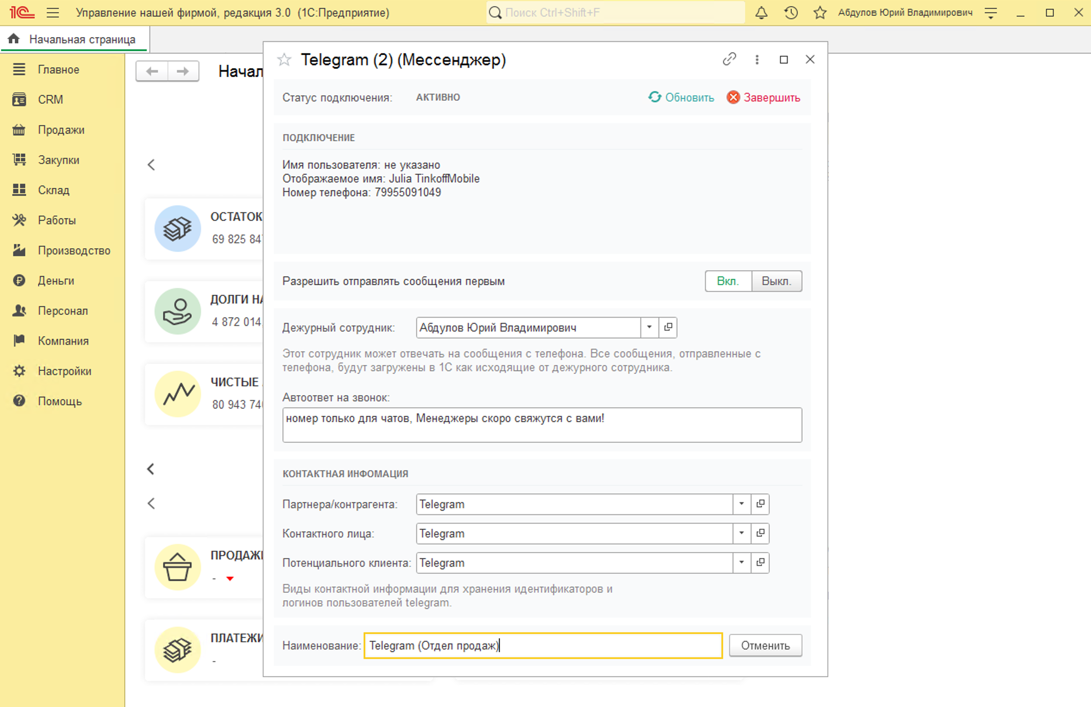The height and width of the screenshot is (707, 1091).
Task: Open the history clock icon
Action: coord(791,13)
